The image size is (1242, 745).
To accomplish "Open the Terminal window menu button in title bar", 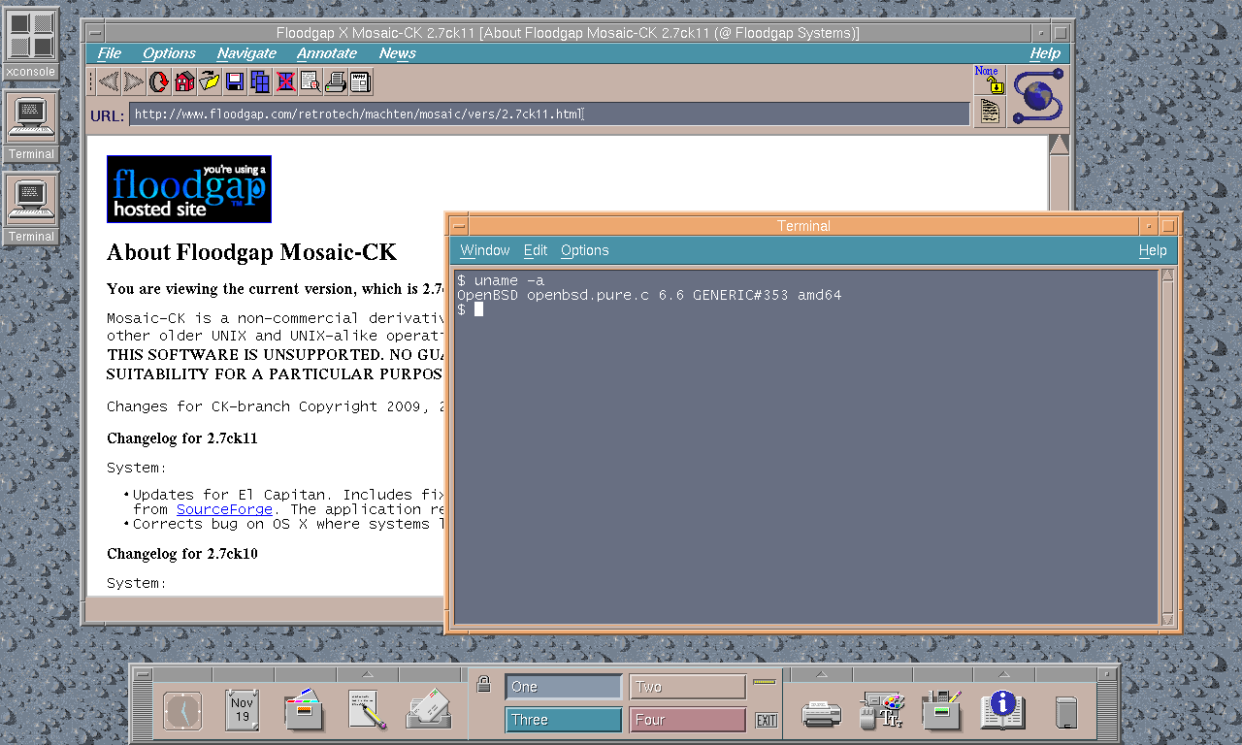I will (459, 226).
